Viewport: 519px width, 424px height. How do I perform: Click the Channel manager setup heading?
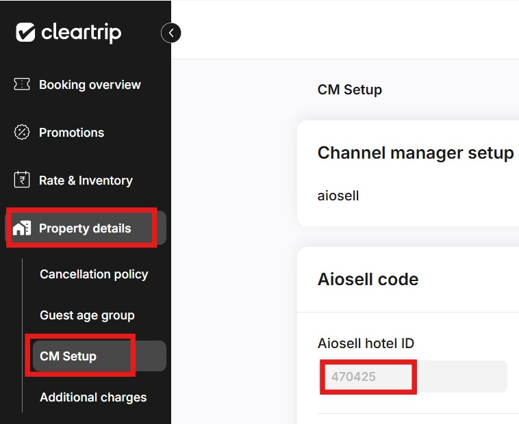pyautogui.click(x=416, y=153)
